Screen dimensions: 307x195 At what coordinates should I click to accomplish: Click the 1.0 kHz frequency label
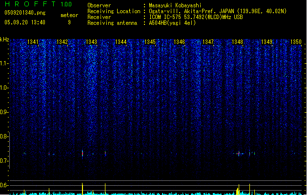[x=3, y=88]
